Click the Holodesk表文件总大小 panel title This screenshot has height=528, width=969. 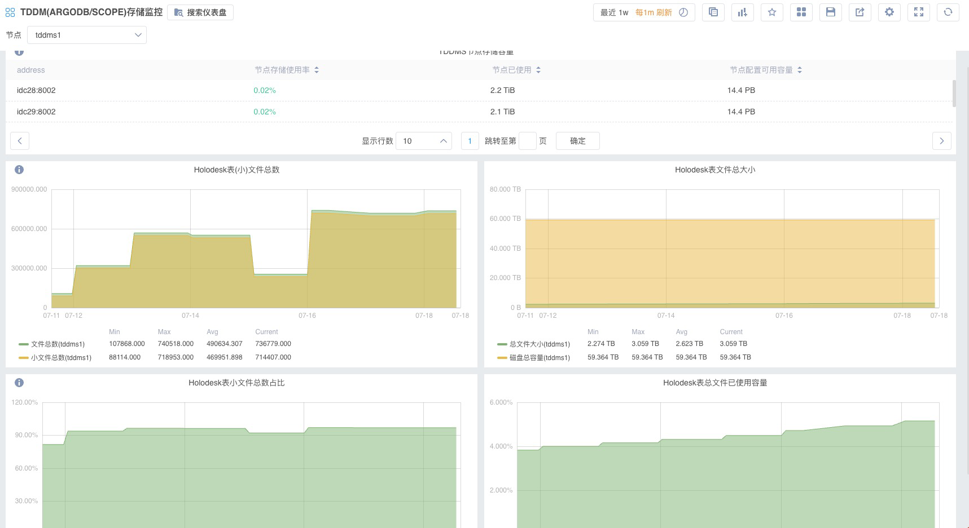tap(715, 170)
